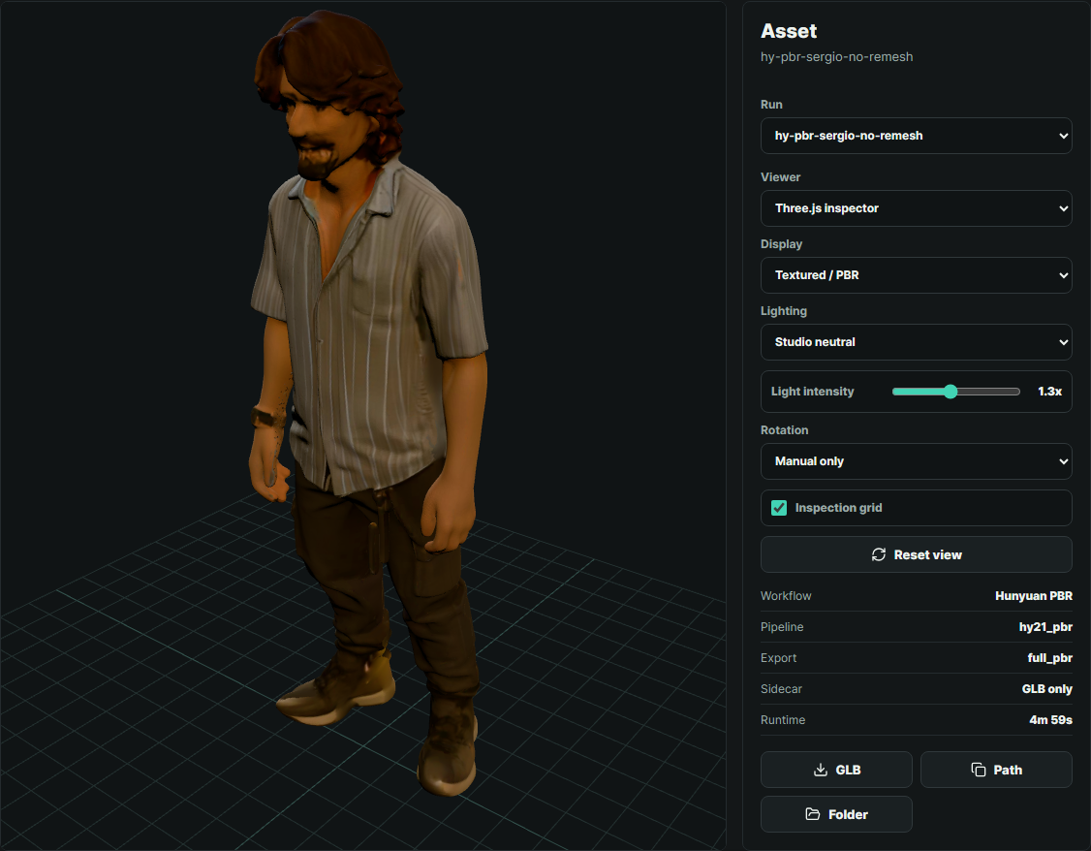Image resolution: width=1091 pixels, height=851 pixels.
Task: Click the Export label
Action: click(x=778, y=657)
